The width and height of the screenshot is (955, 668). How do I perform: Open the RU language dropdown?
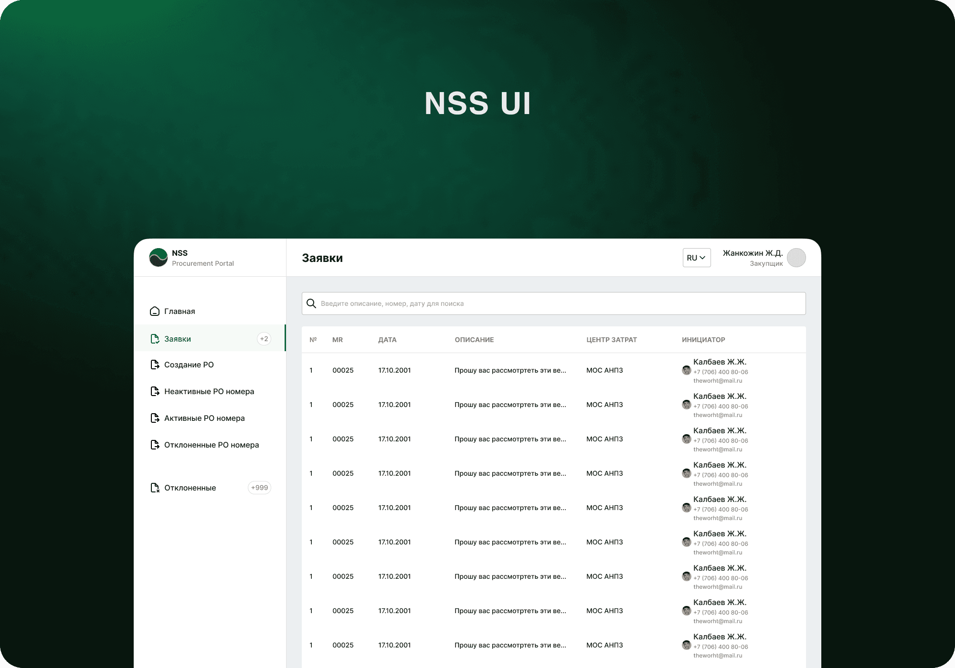point(696,258)
